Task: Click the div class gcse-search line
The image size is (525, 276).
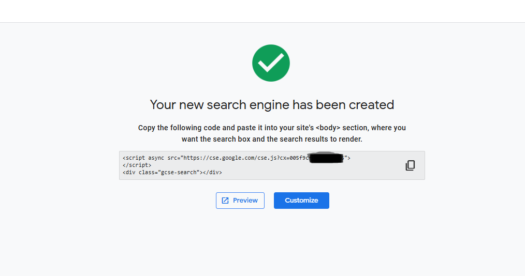Action: (172, 173)
